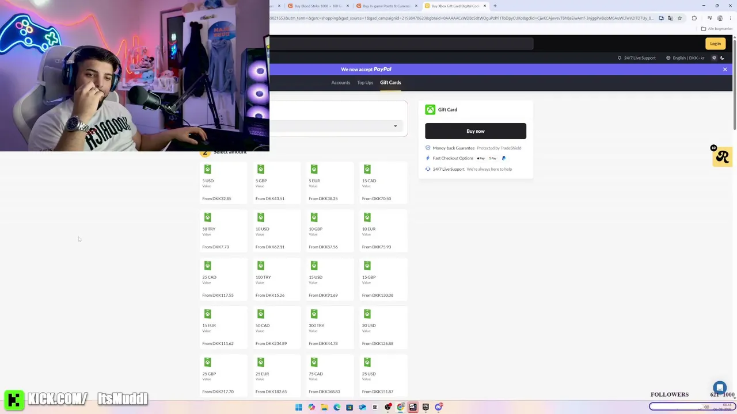This screenshot has height=414, width=737.
Task: Close the Buy Blood Strike tab
Action: point(347,6)
